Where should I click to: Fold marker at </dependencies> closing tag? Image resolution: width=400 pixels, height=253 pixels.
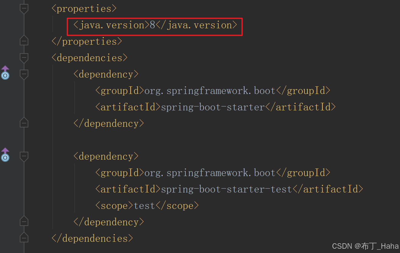tap(24, 238)
